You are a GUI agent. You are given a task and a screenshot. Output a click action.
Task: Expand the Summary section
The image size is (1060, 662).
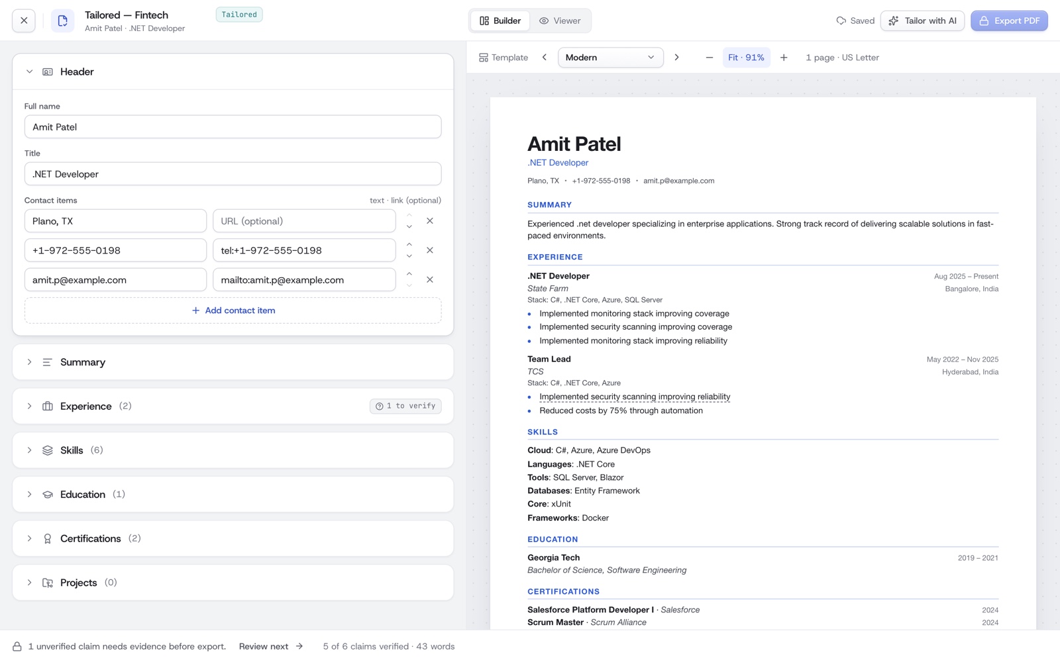29,362
